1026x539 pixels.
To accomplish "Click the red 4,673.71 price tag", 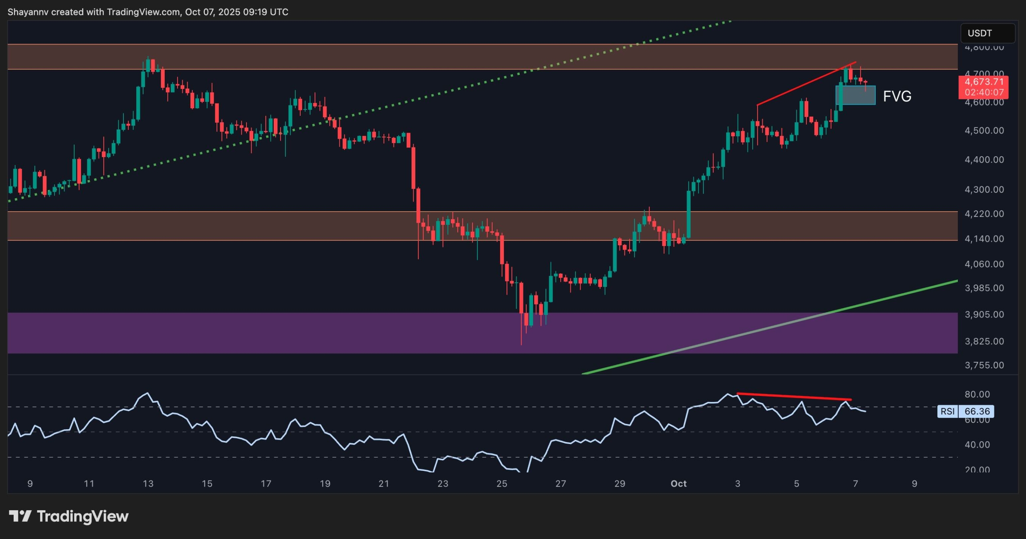I will (x=984, y=82).
